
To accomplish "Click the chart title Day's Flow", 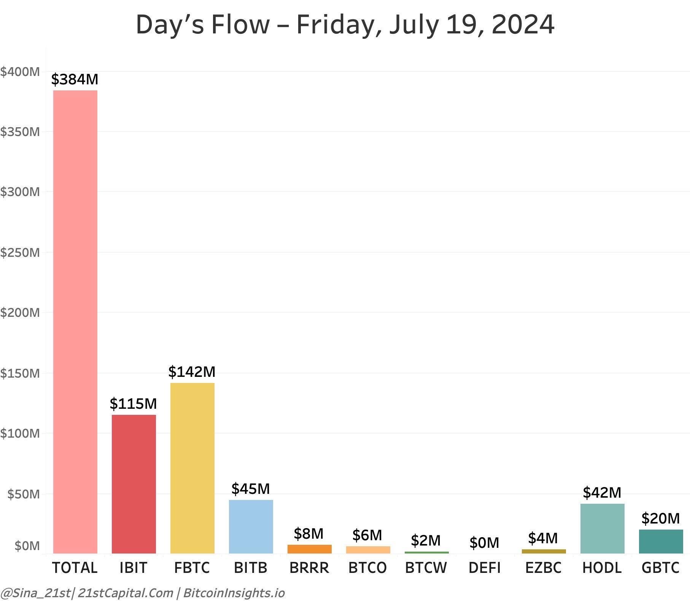I will pyautogui.click(x=345, y=25).
